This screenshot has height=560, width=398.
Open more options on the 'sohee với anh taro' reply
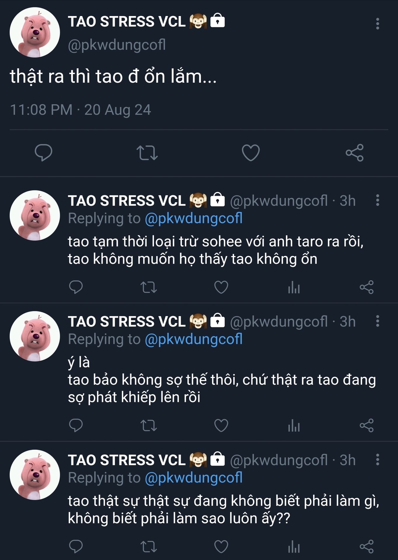[x=378, y=200]
